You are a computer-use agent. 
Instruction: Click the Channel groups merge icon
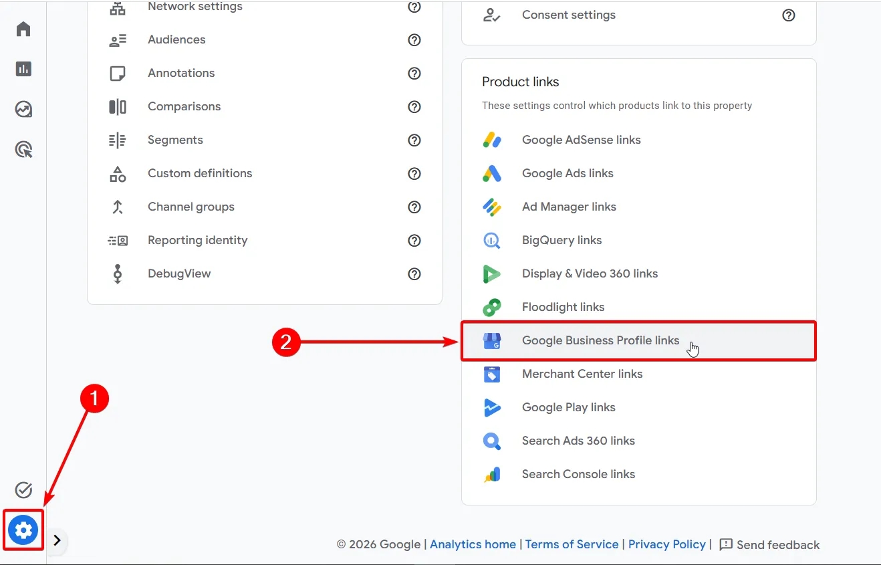click(118, 207)
